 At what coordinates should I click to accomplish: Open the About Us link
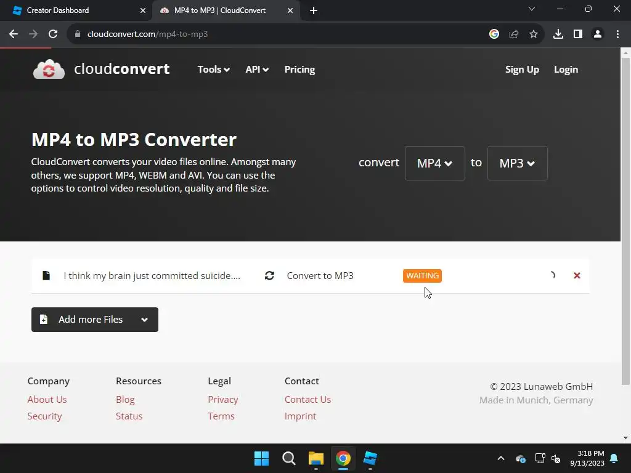click(47, 399)
